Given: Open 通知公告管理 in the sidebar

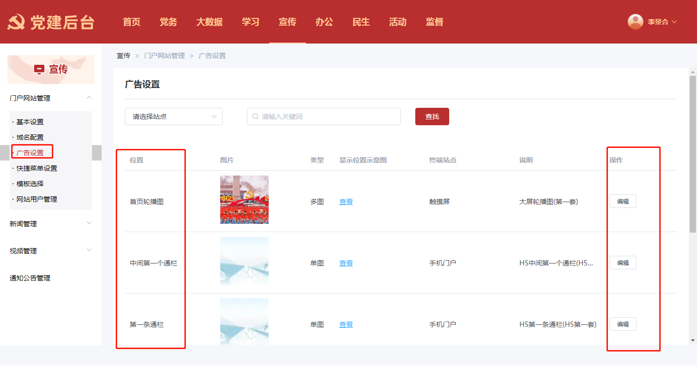Looking at the screenshot, I should pos(30,278).
